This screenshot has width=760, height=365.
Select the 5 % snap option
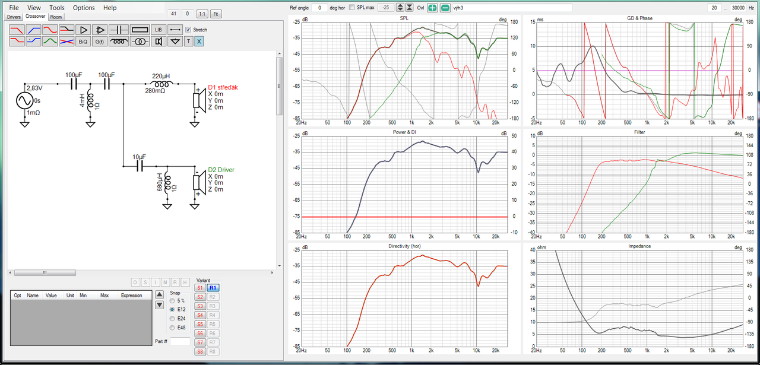[172, 301]
